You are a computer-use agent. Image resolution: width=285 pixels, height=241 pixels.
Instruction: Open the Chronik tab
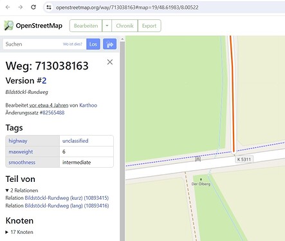coord(125,26)
